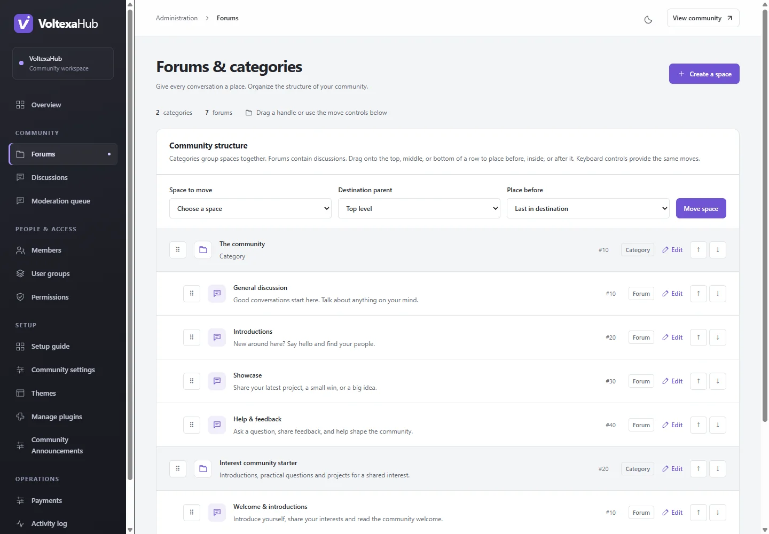Move General discussion forum up
The width and height of the screenshot is (769, 534).
tap(699, 294)
